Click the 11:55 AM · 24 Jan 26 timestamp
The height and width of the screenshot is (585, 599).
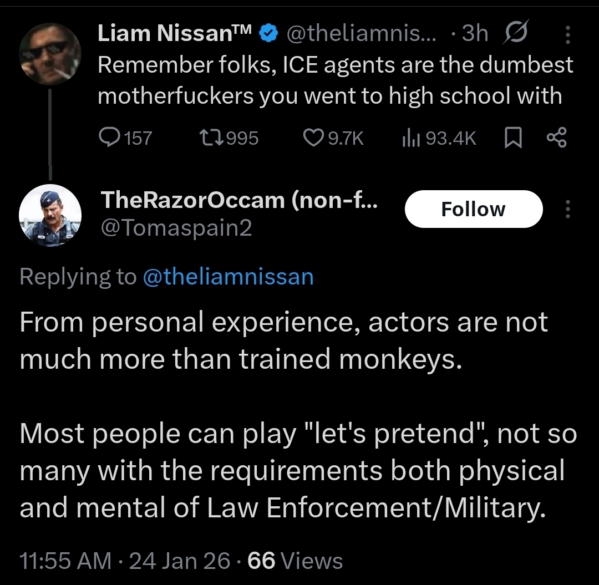point(124,561)
